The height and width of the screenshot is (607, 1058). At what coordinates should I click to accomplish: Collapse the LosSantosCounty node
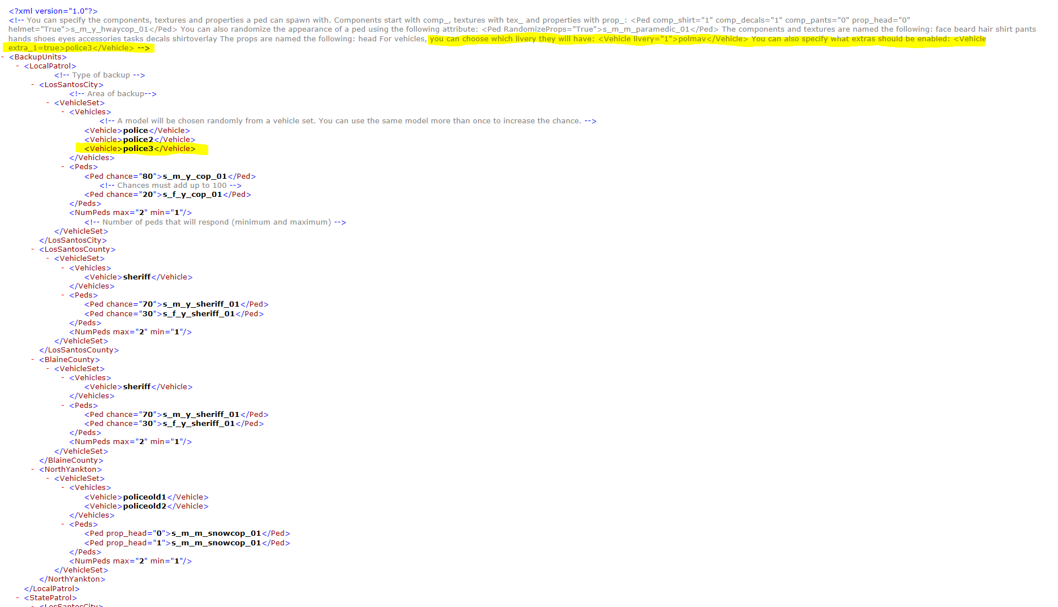pos(33,249)
